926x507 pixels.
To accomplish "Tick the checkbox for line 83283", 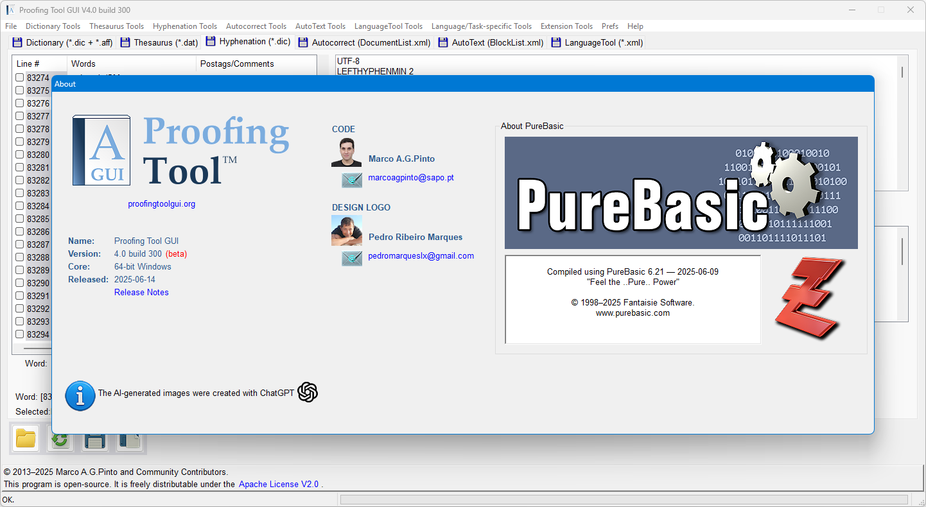I will pos(20,193).
